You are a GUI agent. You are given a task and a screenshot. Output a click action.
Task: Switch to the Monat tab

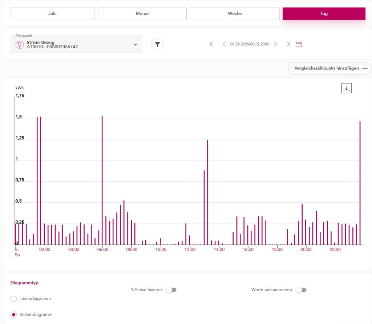[x=142, y=13]
